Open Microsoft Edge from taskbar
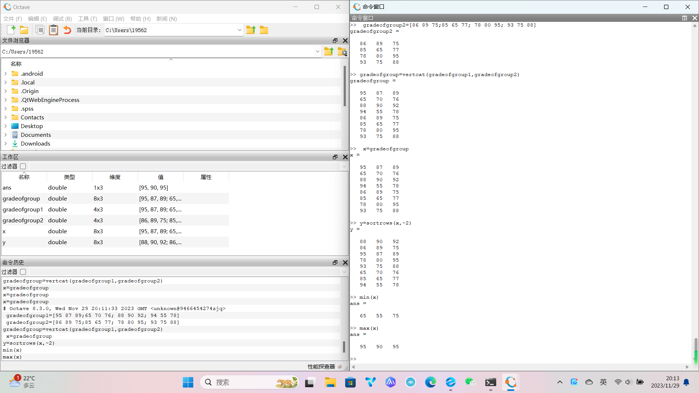 click(430, 382)
